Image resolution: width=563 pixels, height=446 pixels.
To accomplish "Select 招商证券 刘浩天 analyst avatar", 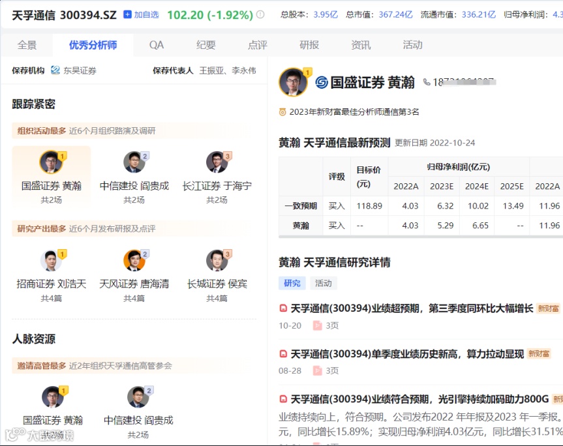I will [x=51, y=261].
